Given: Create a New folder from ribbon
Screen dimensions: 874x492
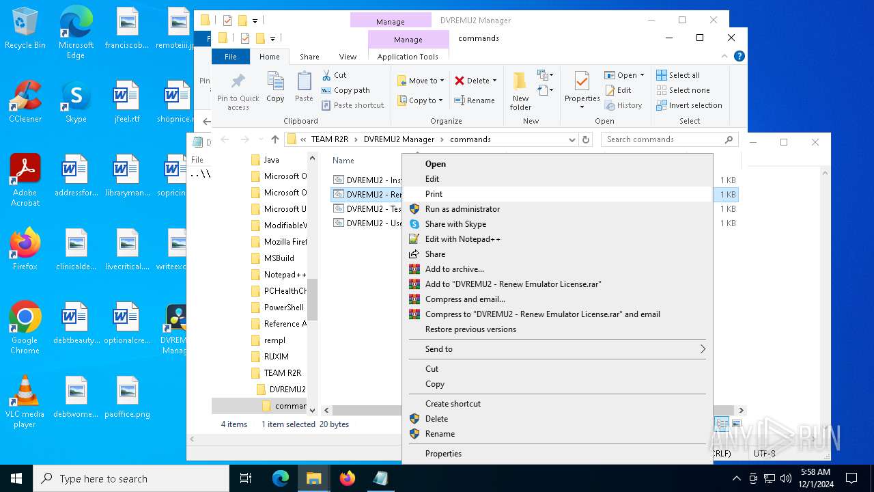Looking at the screenshot, I should coord(520,92).
